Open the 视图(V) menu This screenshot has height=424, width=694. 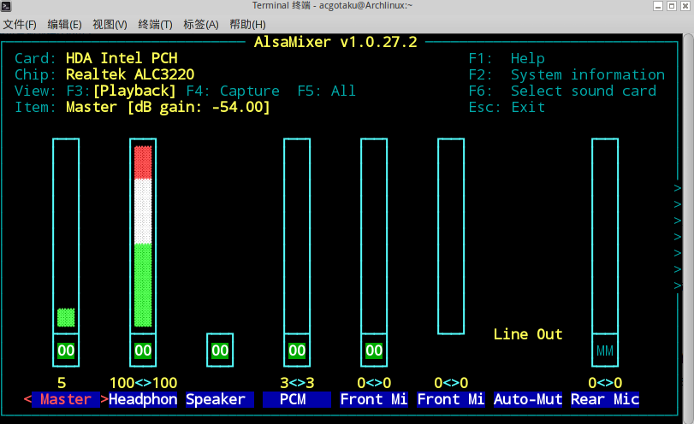110,24
